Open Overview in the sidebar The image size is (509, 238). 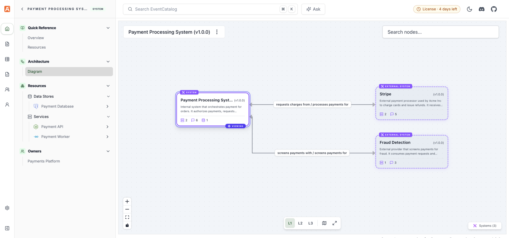click(x=36, y=38)
